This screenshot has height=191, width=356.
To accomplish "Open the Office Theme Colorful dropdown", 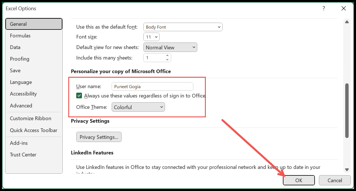I will click(x=138, y=107).
